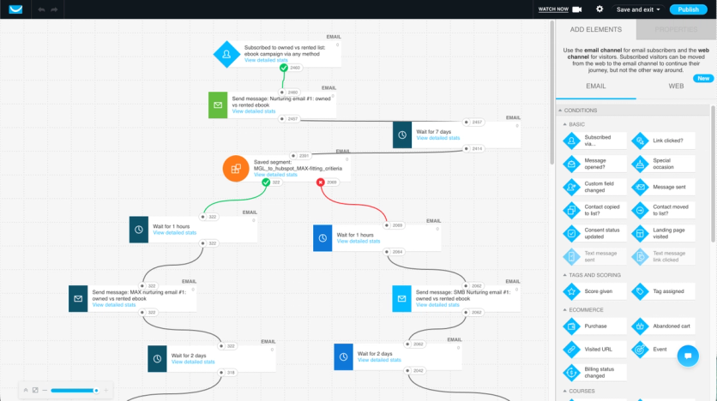Zoom in with the plus button

[x=106, y=391]
